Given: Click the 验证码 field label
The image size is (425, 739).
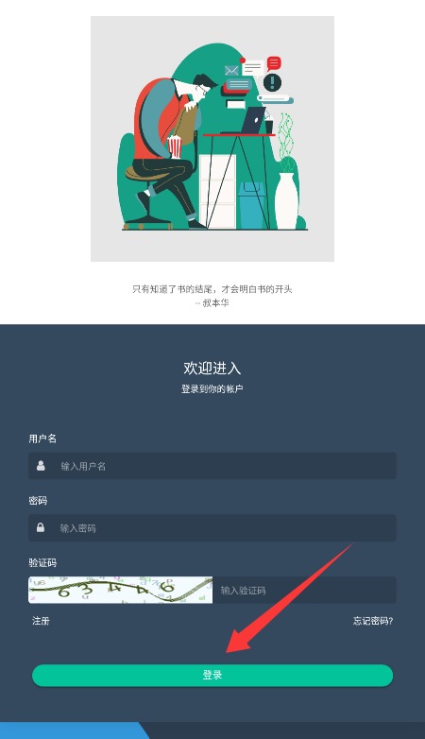Looking at the screenshot, I should (42, 562).
